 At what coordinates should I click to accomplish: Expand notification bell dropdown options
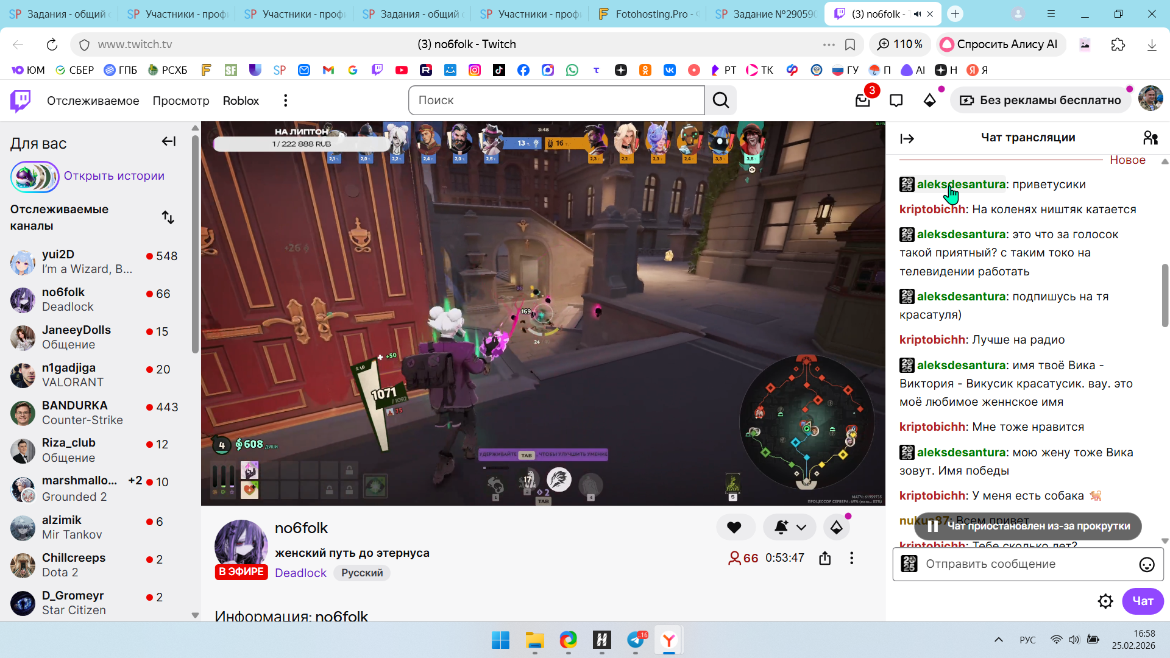(801, 528)
